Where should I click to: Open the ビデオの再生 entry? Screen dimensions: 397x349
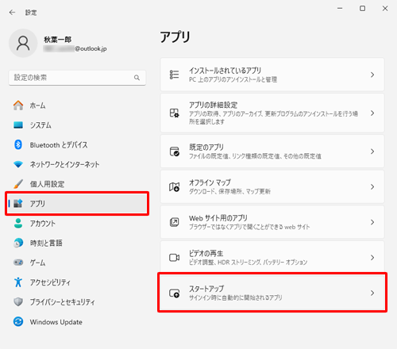tap(272, 257)
